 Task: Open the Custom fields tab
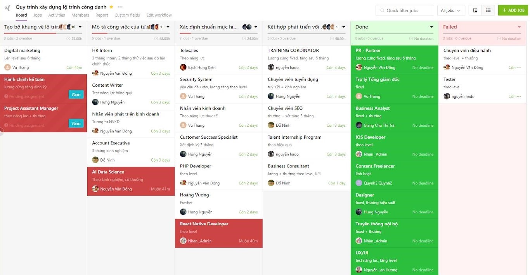point(127,15)
